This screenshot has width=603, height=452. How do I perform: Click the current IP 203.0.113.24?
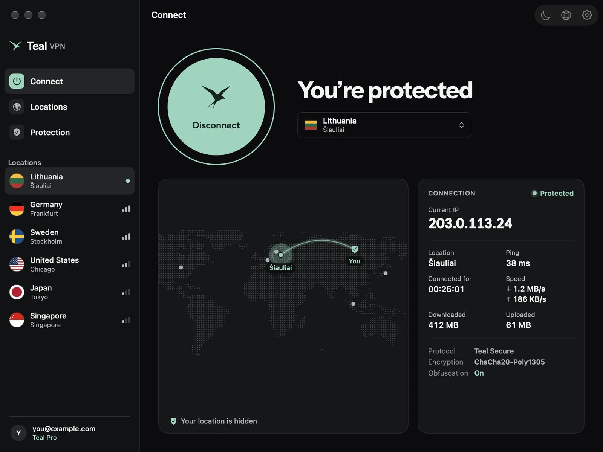470,223
